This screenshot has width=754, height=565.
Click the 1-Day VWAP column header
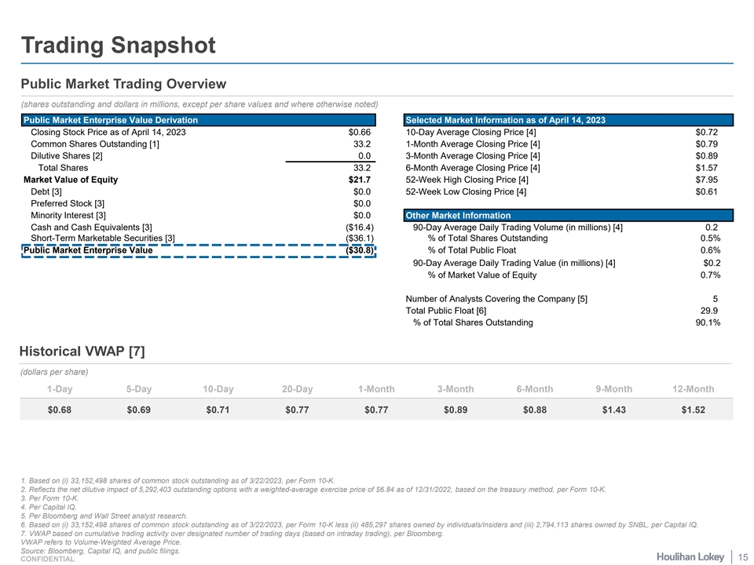click(60, 389)
